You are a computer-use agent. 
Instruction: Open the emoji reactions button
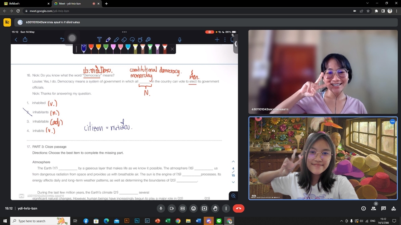(193, 208)
